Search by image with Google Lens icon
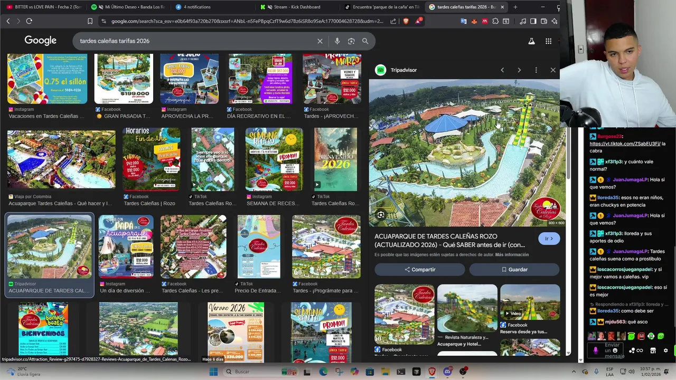 (x=351, y=41)
